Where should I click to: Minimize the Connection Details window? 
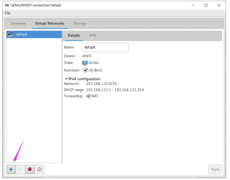pos(193,6)
